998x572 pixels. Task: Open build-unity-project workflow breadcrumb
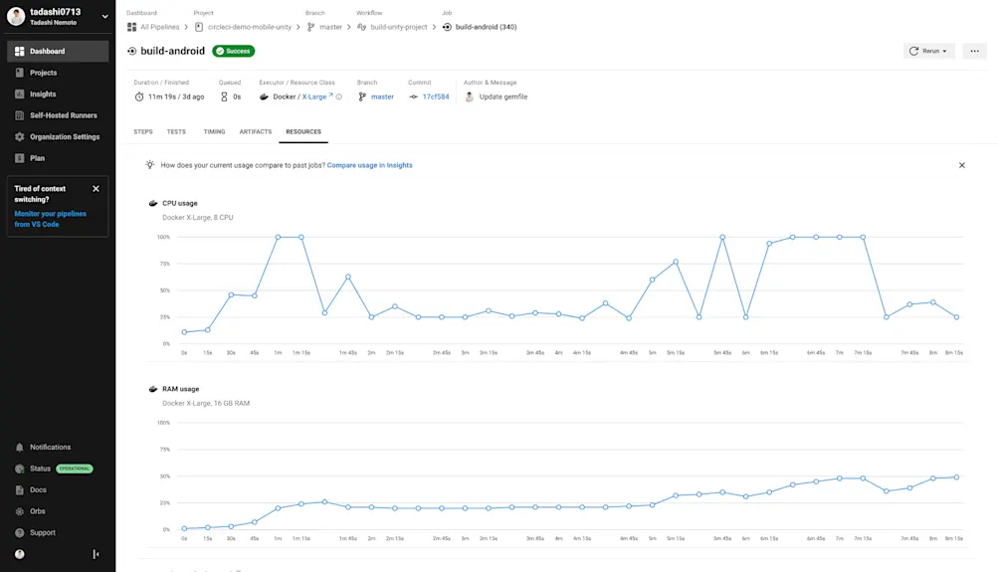click(399, 27)
